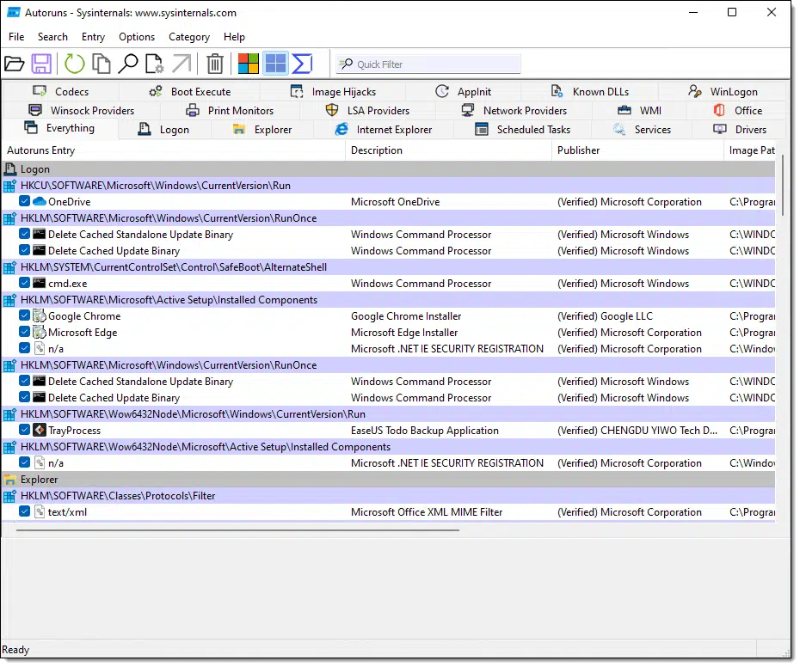Screen dimensions: 800x667
Task: Click the OneDrive cloud icon
Action: pyautogui.click(x=40, y=201)
